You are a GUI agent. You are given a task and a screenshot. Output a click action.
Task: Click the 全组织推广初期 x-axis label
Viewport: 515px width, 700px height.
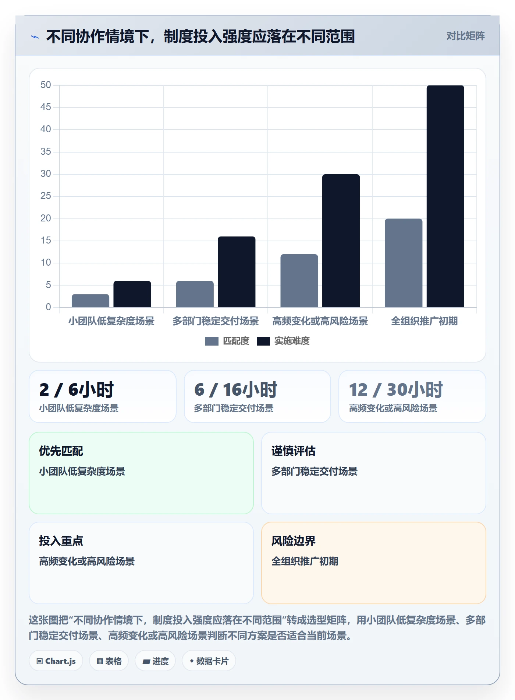click(425, 321)
